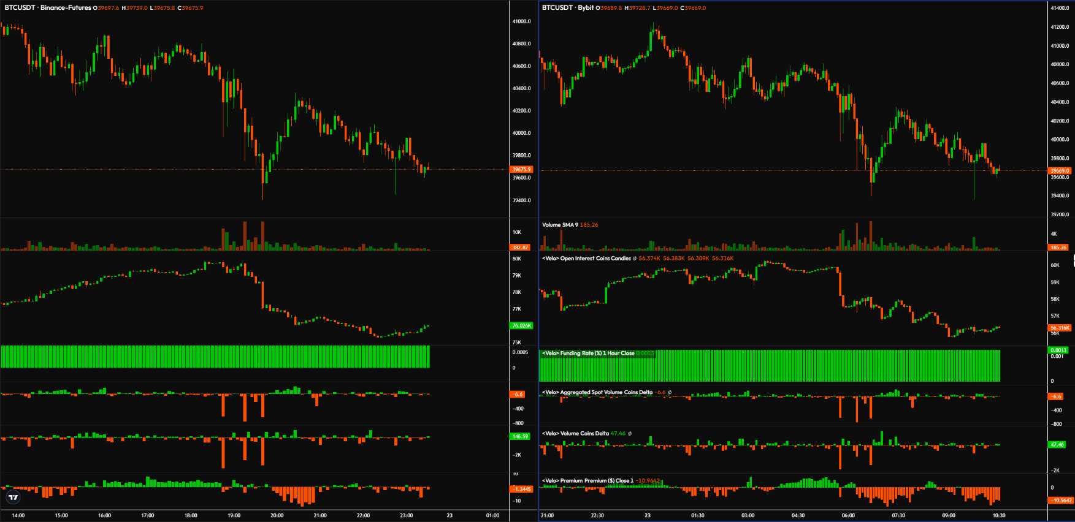
Task: Click the 40000.0 price scale value on Binance chart
Action: point(522,133)
